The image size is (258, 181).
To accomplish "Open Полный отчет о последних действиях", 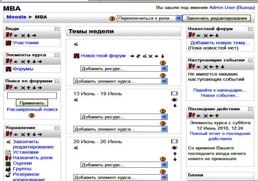I will point(220,136).
